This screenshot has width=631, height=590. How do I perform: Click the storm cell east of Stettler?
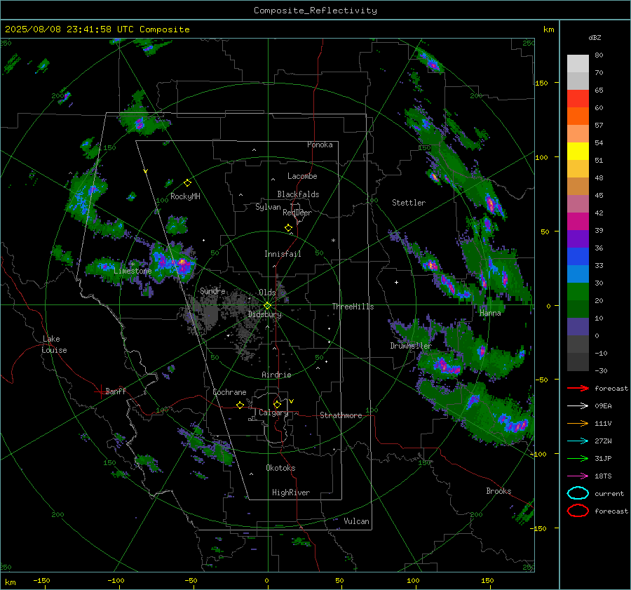pyautogui.click(x=491, y=205)
